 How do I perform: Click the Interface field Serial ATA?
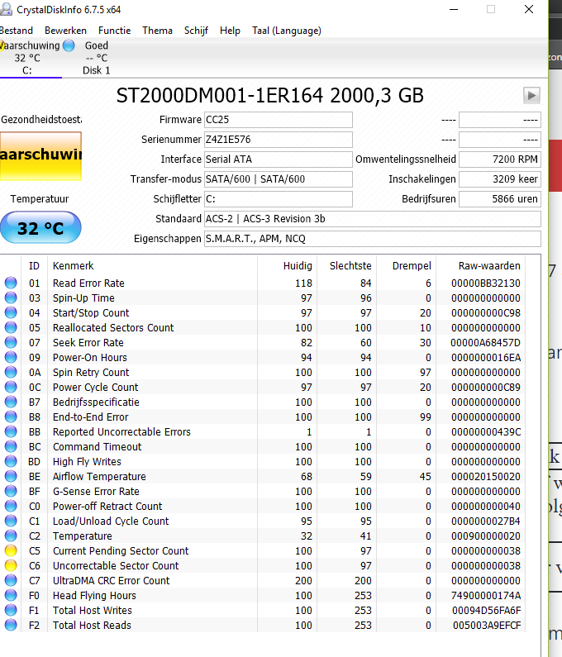279,159
